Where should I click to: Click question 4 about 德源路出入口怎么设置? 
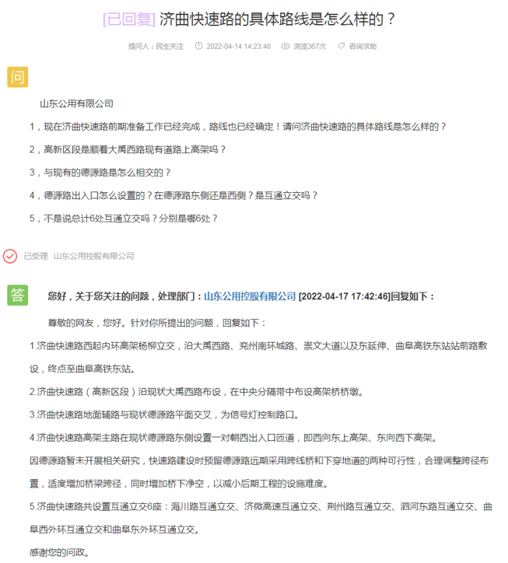coord(174,196)
